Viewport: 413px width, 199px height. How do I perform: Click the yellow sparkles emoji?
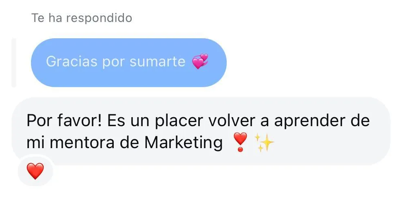(264, 142)
